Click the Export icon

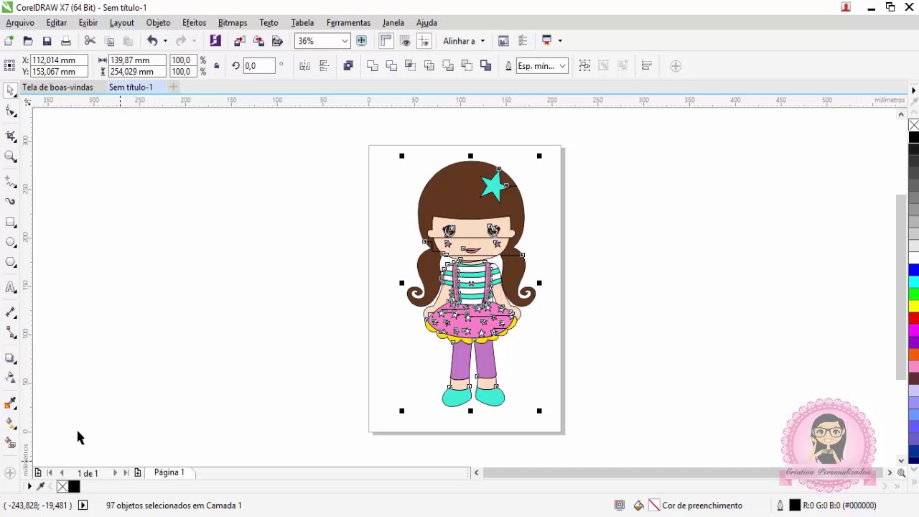point(258,41)
